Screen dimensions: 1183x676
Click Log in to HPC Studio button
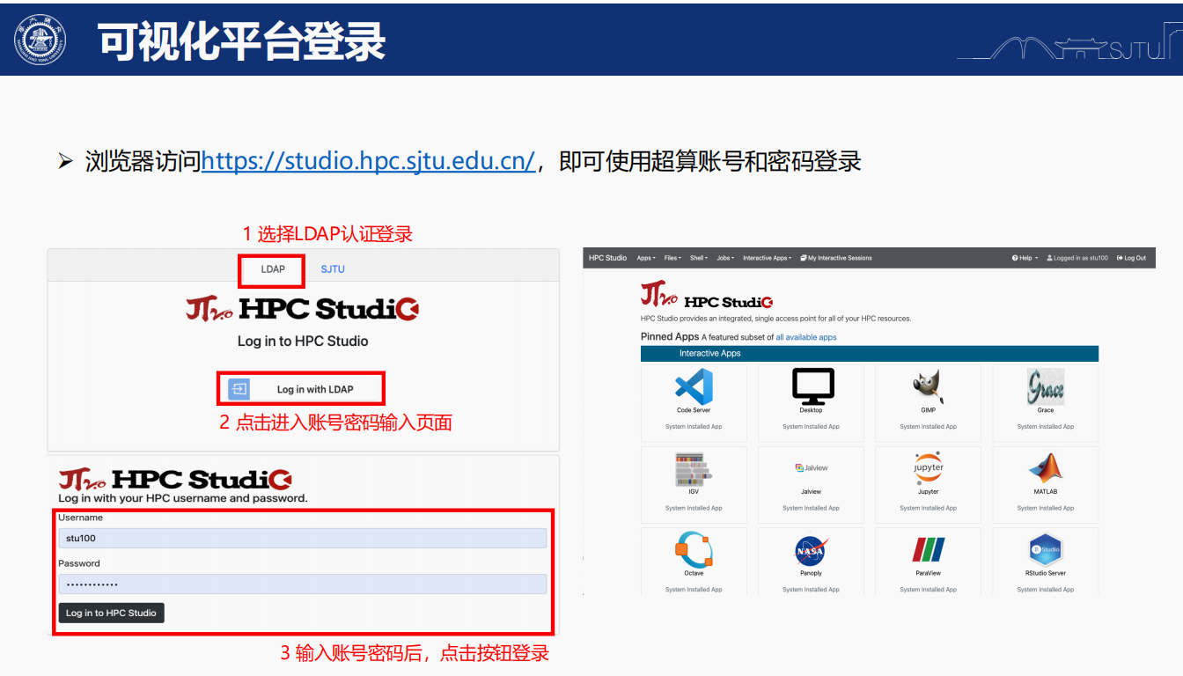[x=111, y=613]
